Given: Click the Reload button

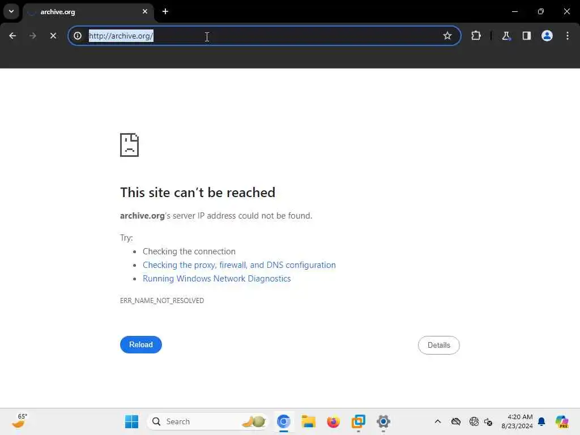Looking at the screenshot, I should [141, 344].
